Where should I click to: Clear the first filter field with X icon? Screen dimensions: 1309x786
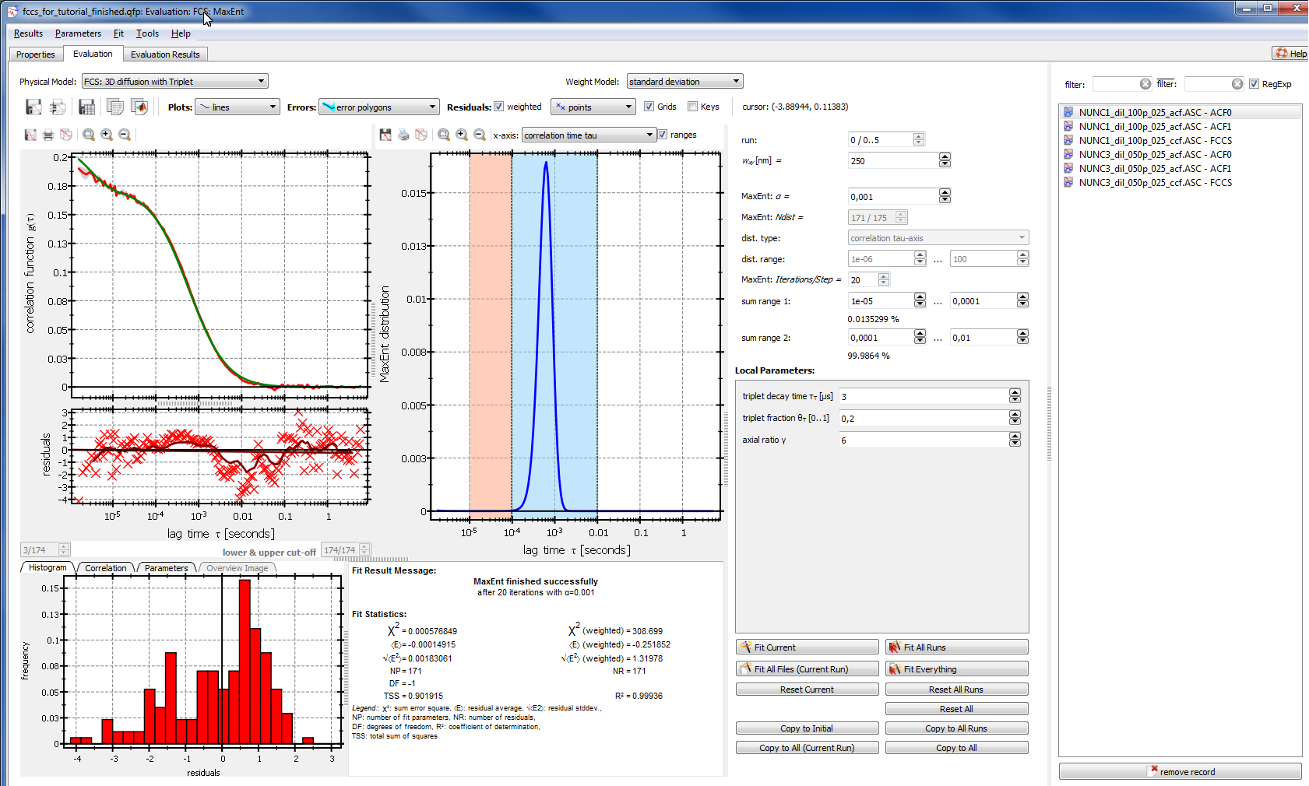(1145, 84)
